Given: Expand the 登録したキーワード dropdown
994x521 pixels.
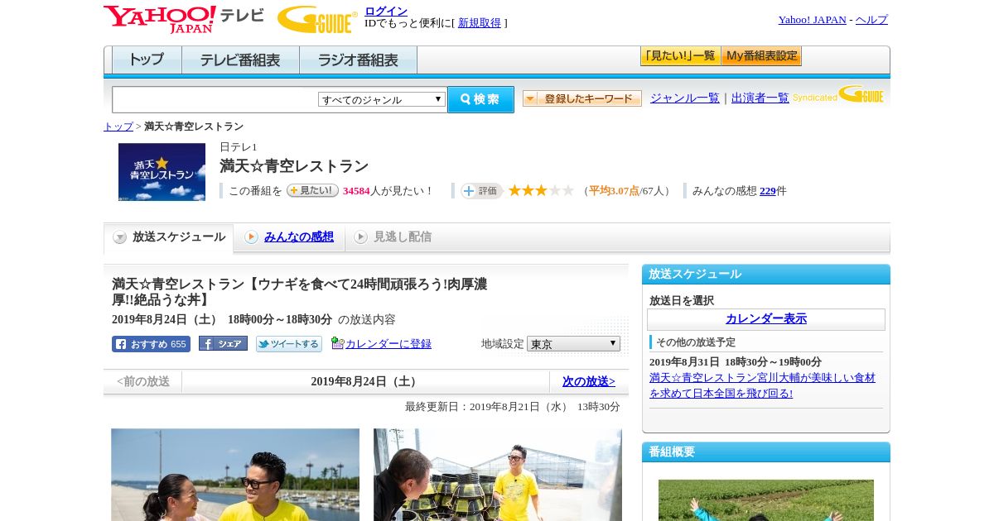Looking at the screenshot, I should (582, 98).
